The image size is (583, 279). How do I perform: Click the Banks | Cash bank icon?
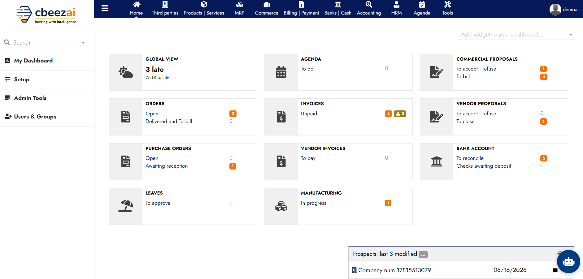pos(338,4)
